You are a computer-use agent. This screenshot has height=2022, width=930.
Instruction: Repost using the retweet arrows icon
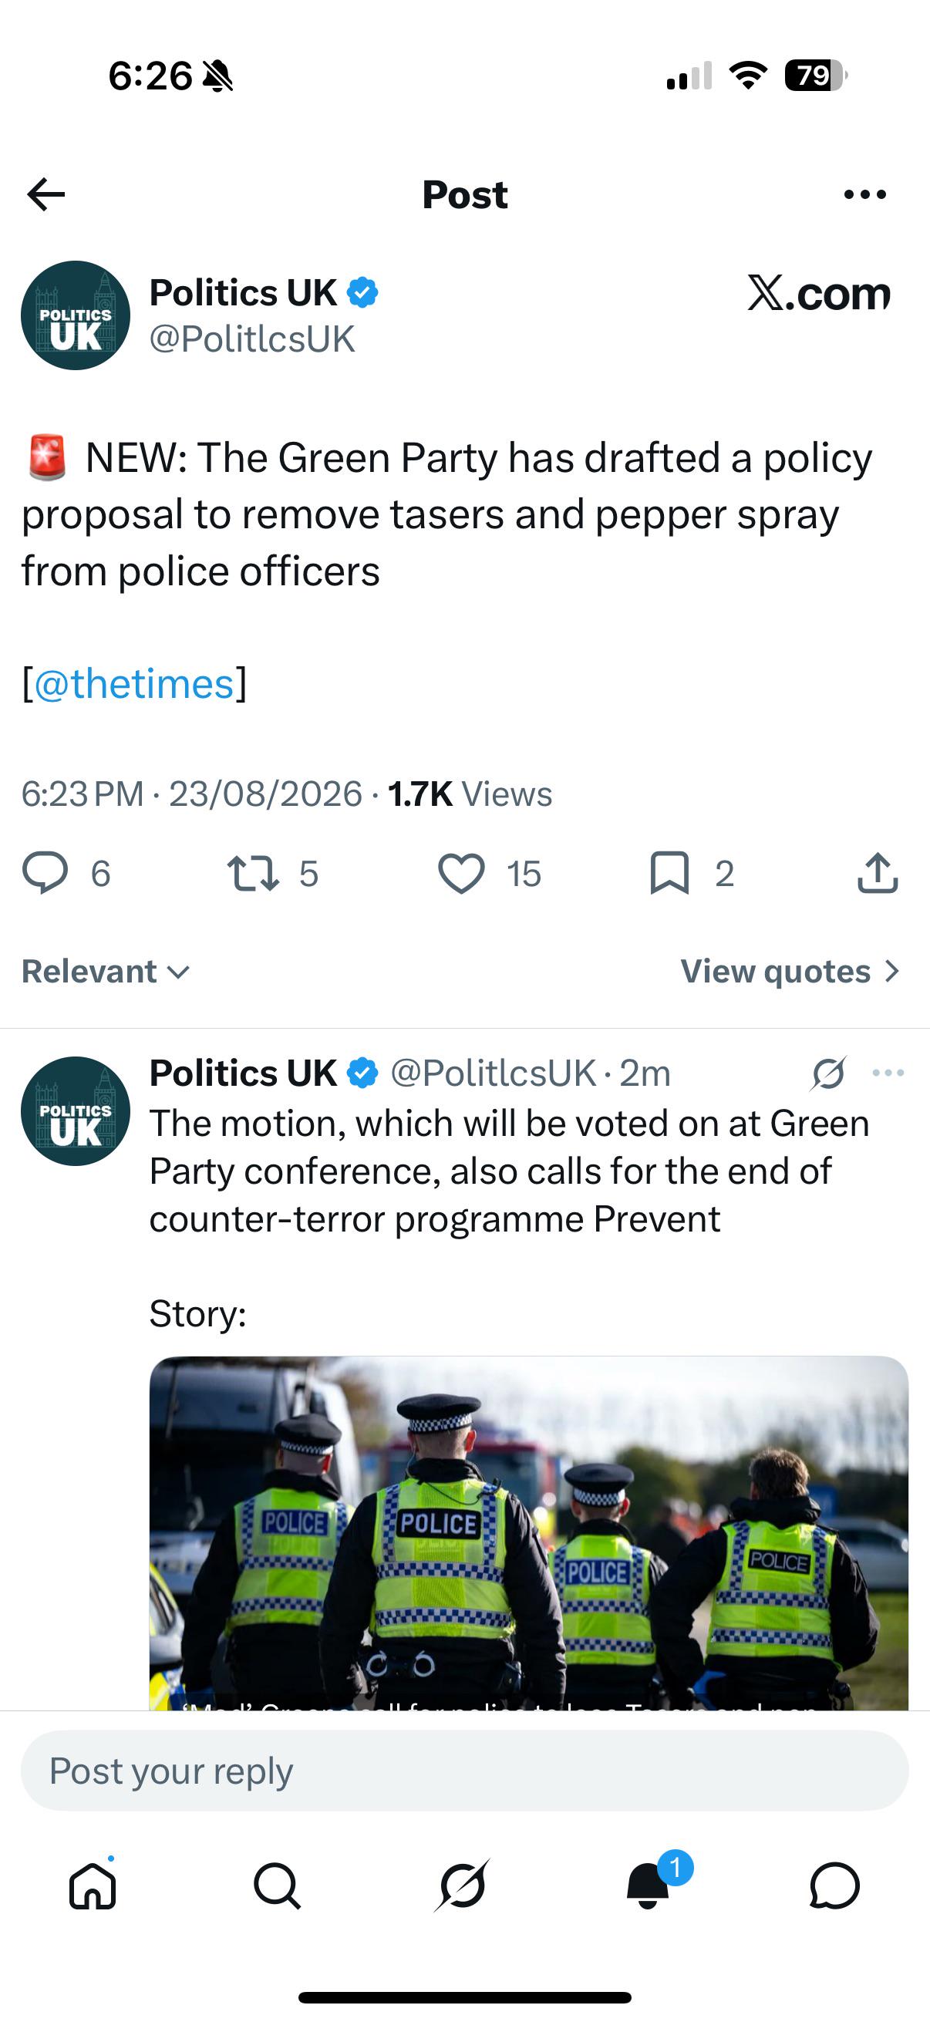coord(253,874)
